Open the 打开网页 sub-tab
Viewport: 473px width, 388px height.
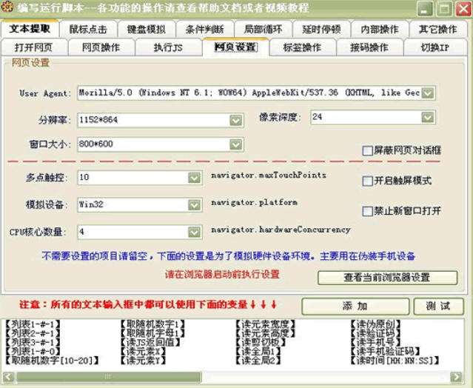(34, 47)
